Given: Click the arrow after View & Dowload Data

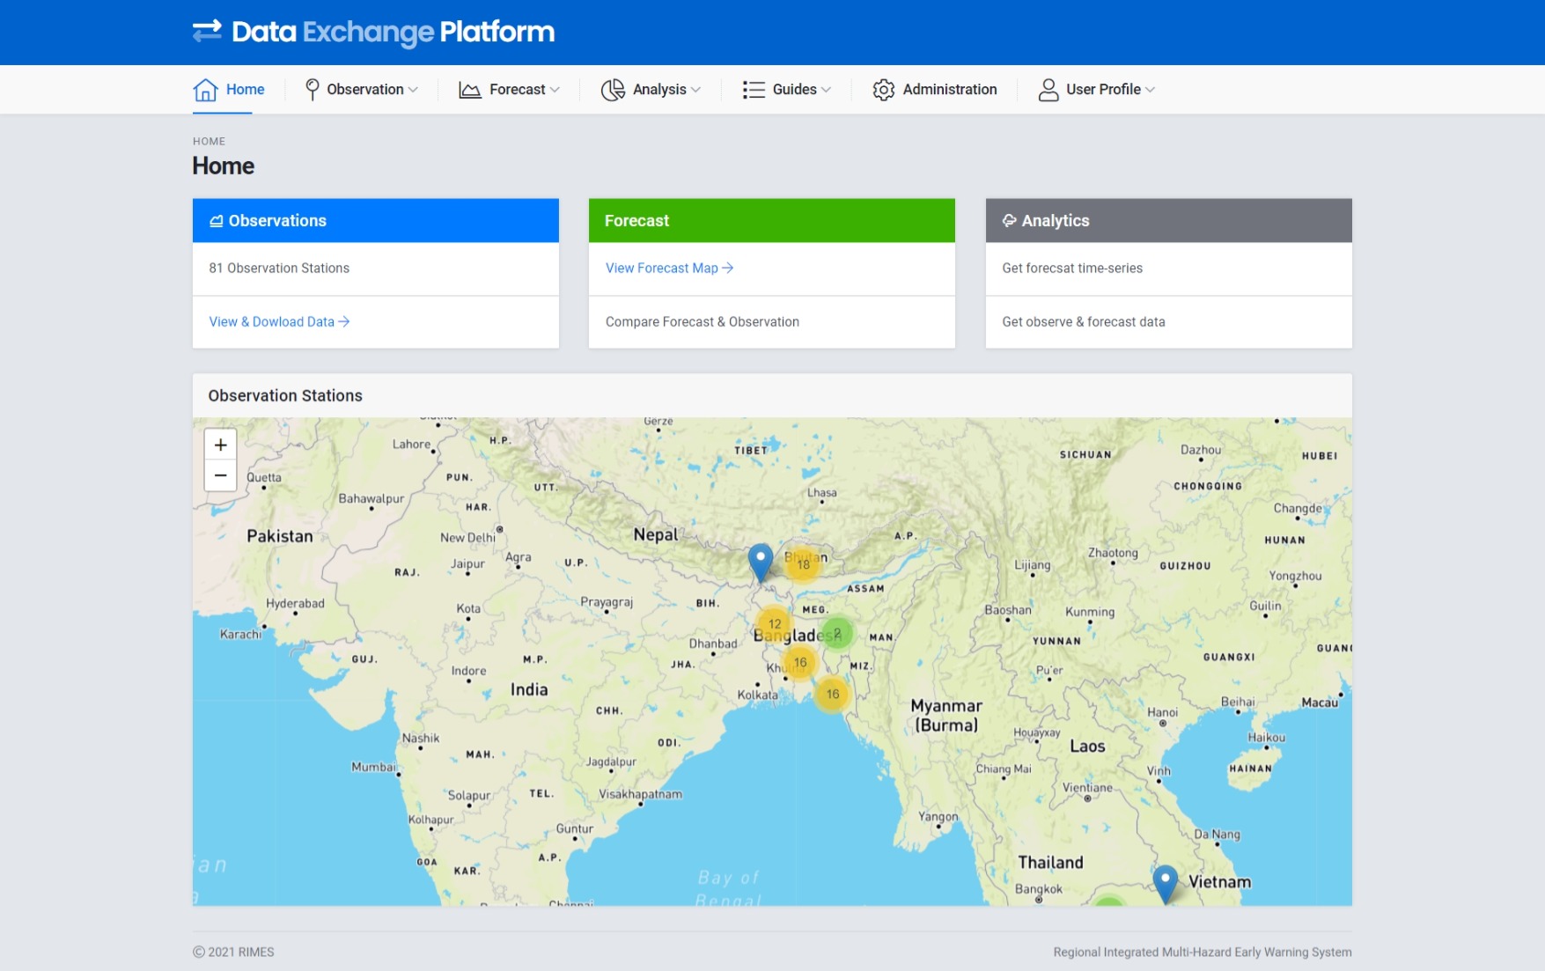Looking at the screenshot, I should pos(344,322).
